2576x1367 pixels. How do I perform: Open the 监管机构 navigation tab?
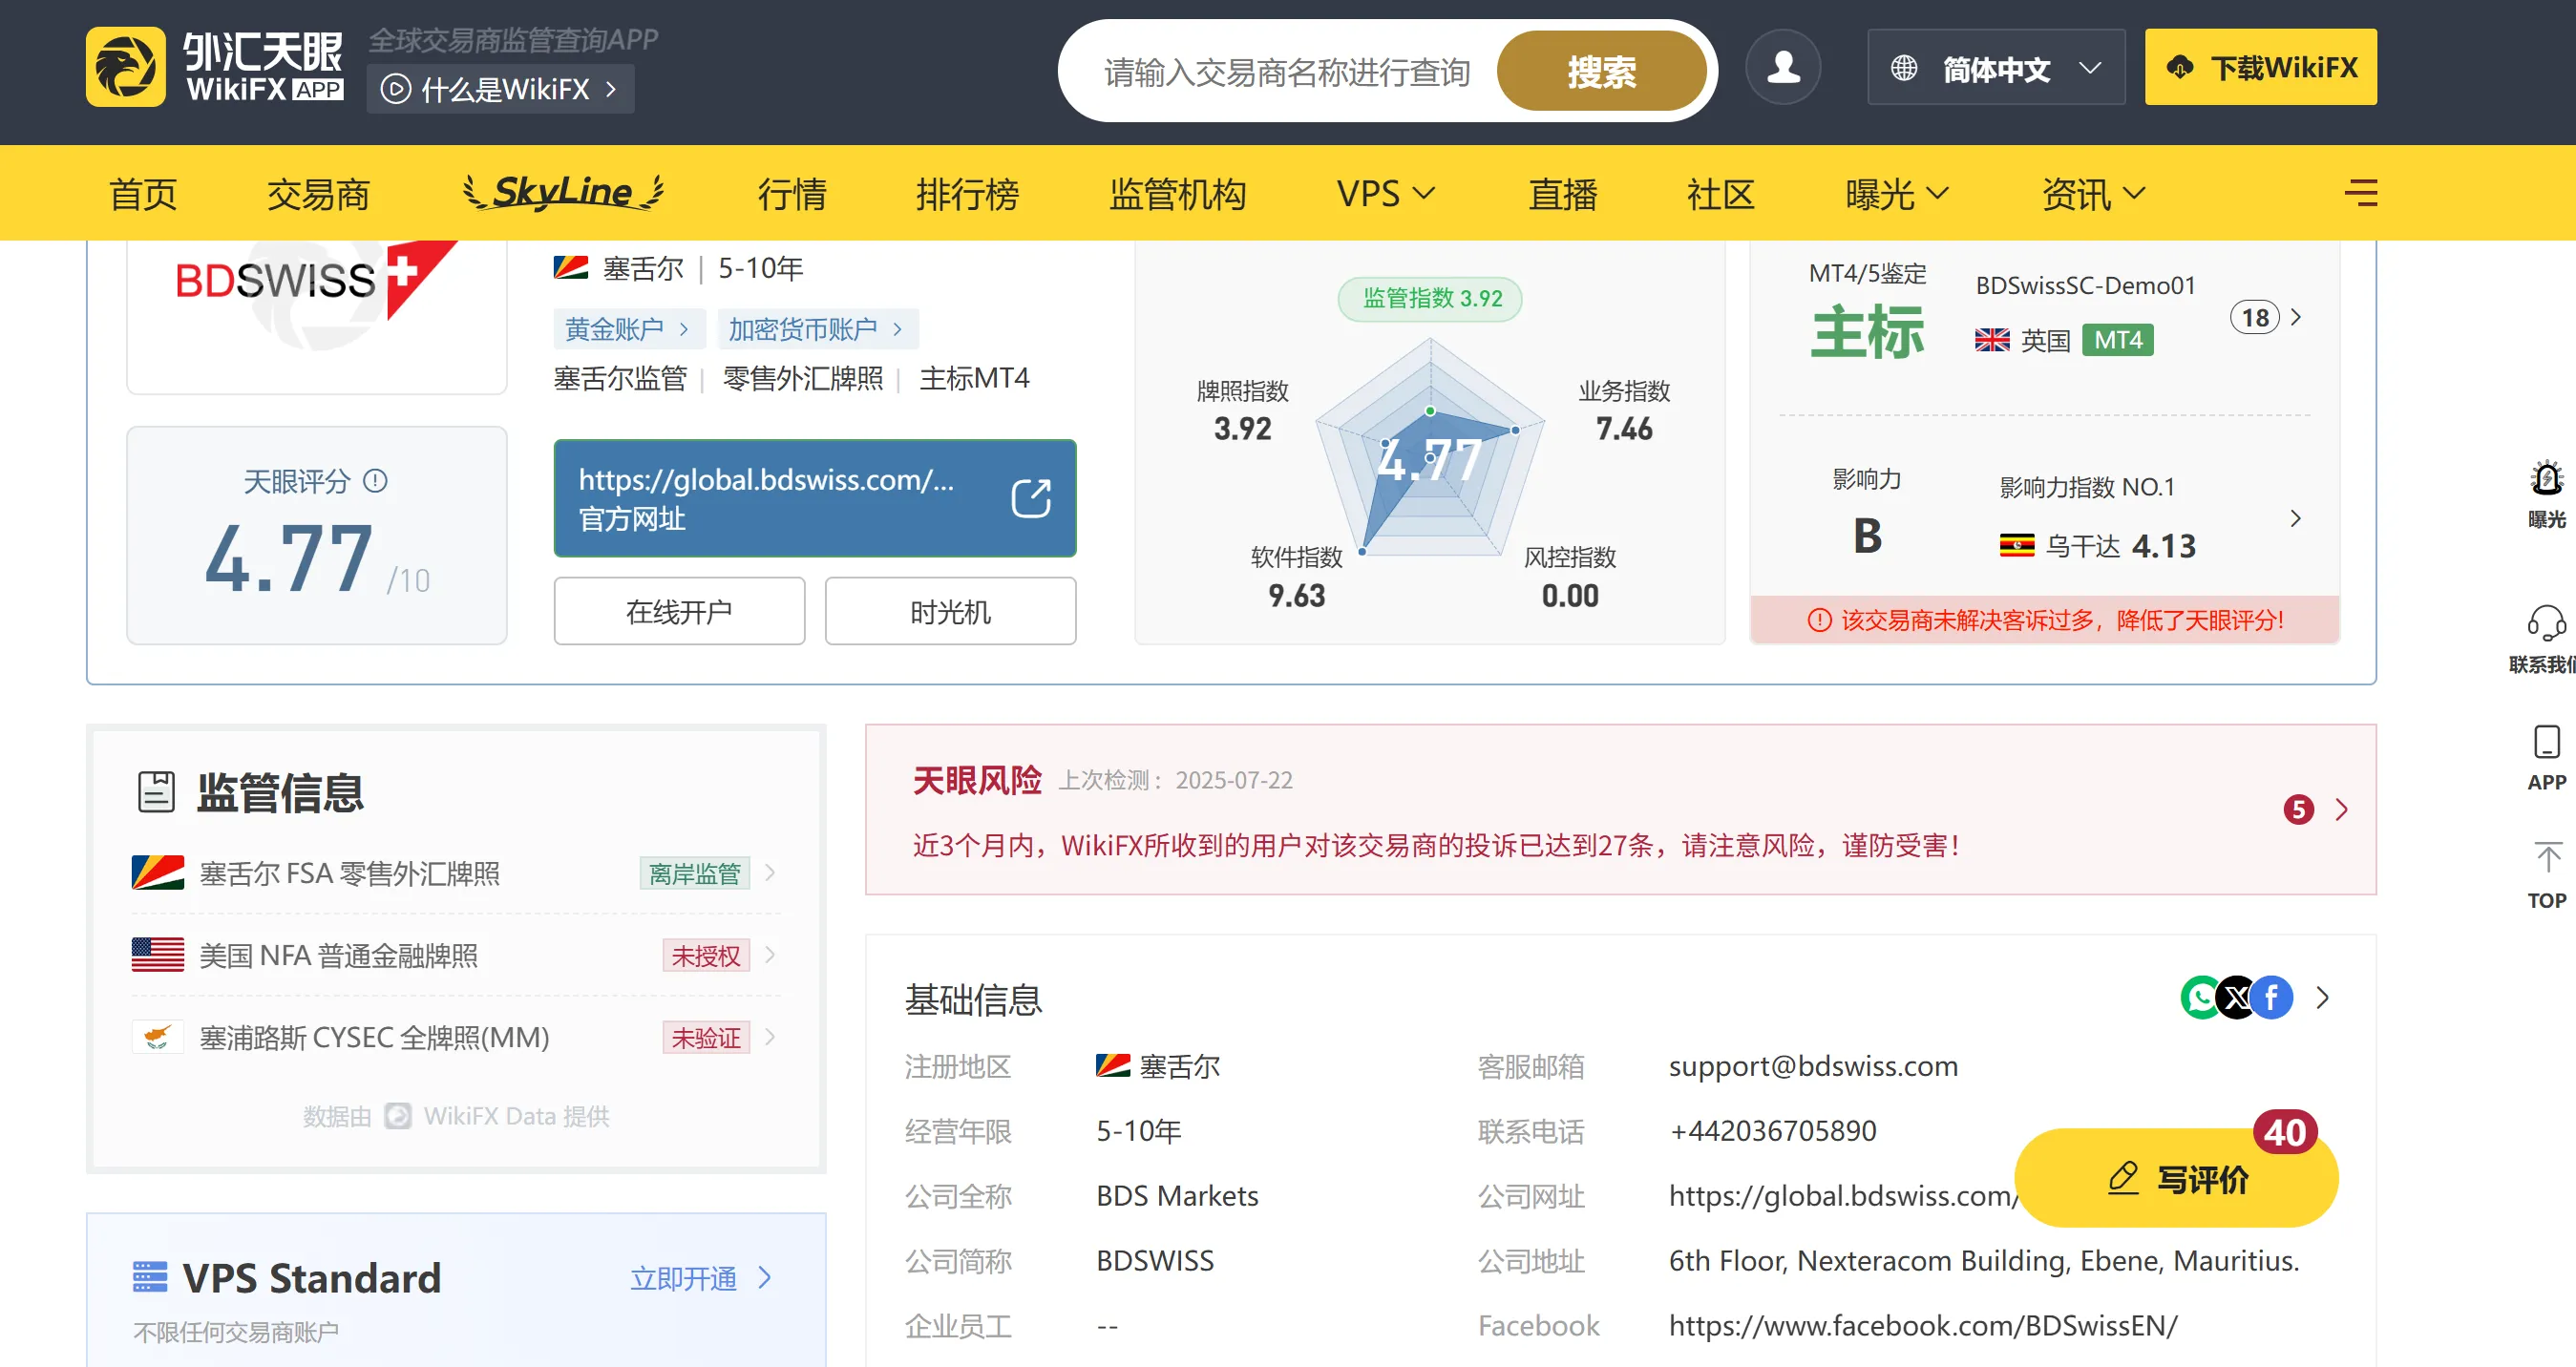pos(1178,193)
